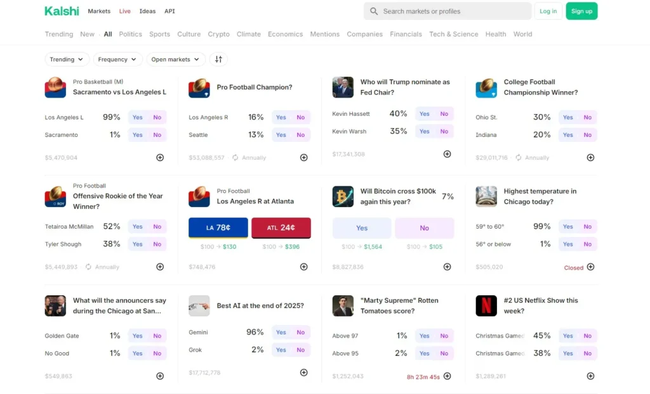Expand the Frequency filter dropdown

(x=117, y=60)
